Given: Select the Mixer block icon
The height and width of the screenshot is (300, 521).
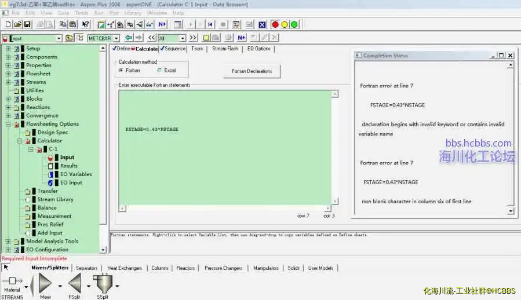Looking at the screenshot, I should pos(45,284).
